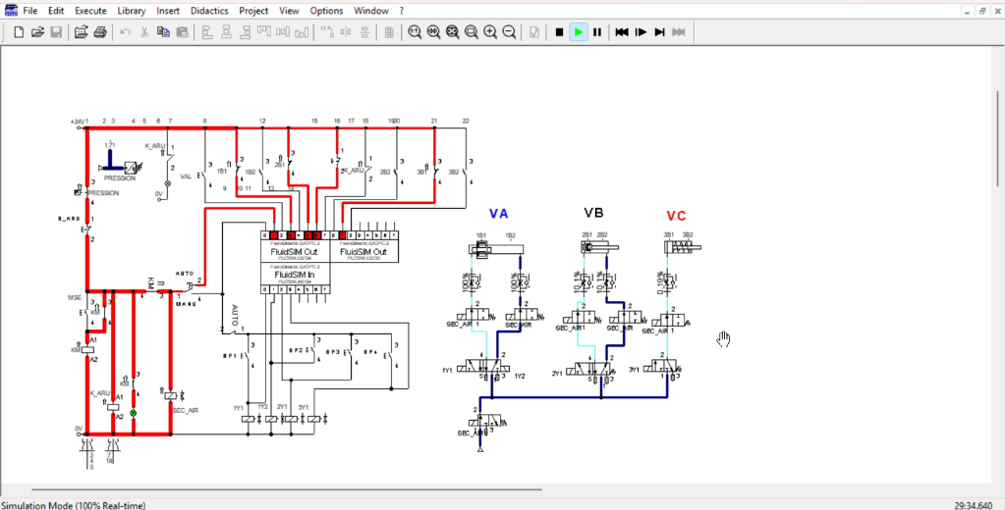The width and height of the screenshot is (1005, 510).
Task: Zoom by rubber band window
Action: coord(472,32)
